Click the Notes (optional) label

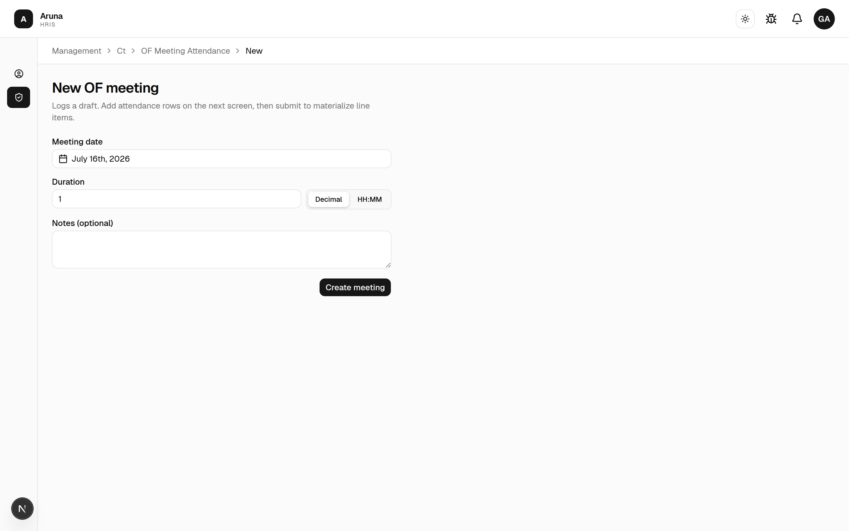coord(83,223)
